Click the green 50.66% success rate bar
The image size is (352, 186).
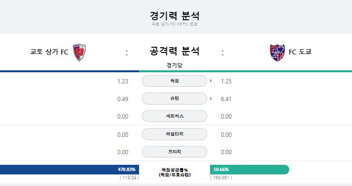pyautogui.click(x=250, y=170)
